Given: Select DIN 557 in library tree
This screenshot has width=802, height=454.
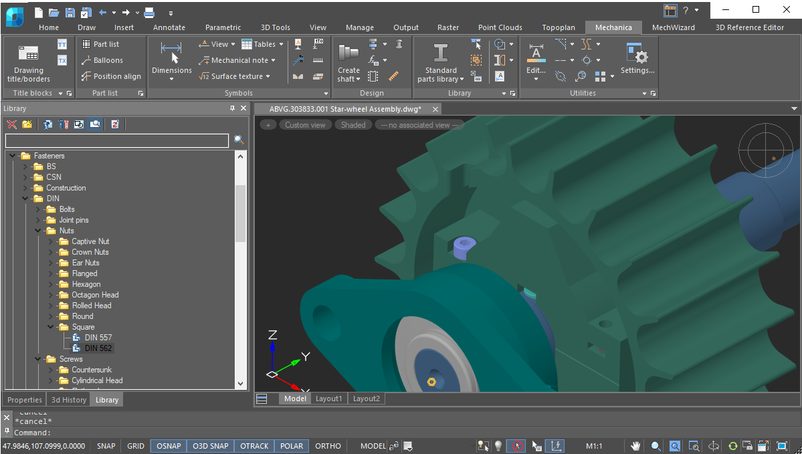Looking at the screenshot, I should coord(98,338).
